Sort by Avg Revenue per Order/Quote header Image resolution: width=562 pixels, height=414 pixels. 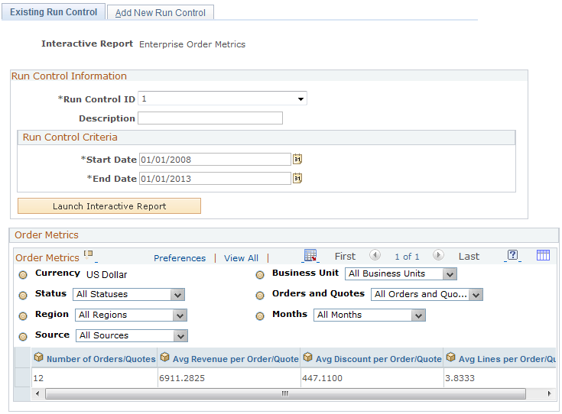click(x=236, y=359)
